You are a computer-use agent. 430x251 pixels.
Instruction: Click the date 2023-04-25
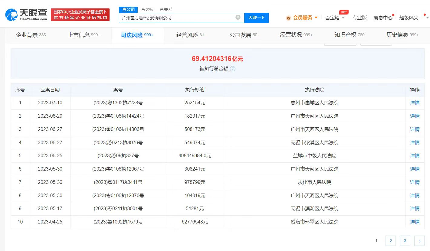coord(50,222)
